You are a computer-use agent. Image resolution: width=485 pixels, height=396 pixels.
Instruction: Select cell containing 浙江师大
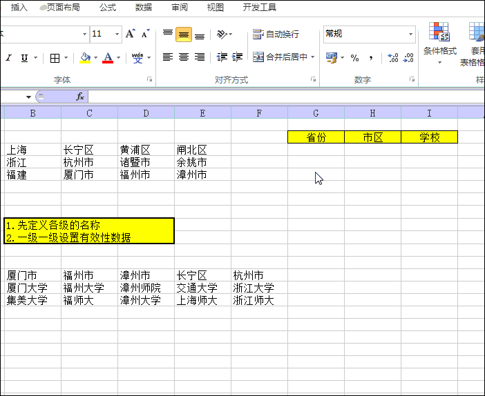(259, 300)
